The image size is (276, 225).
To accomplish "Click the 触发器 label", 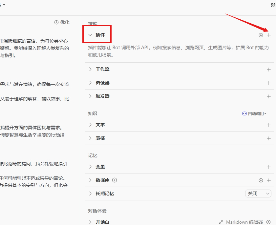I will tap(102, 96).
